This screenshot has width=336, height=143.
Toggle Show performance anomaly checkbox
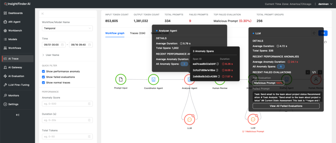[44, 71]
